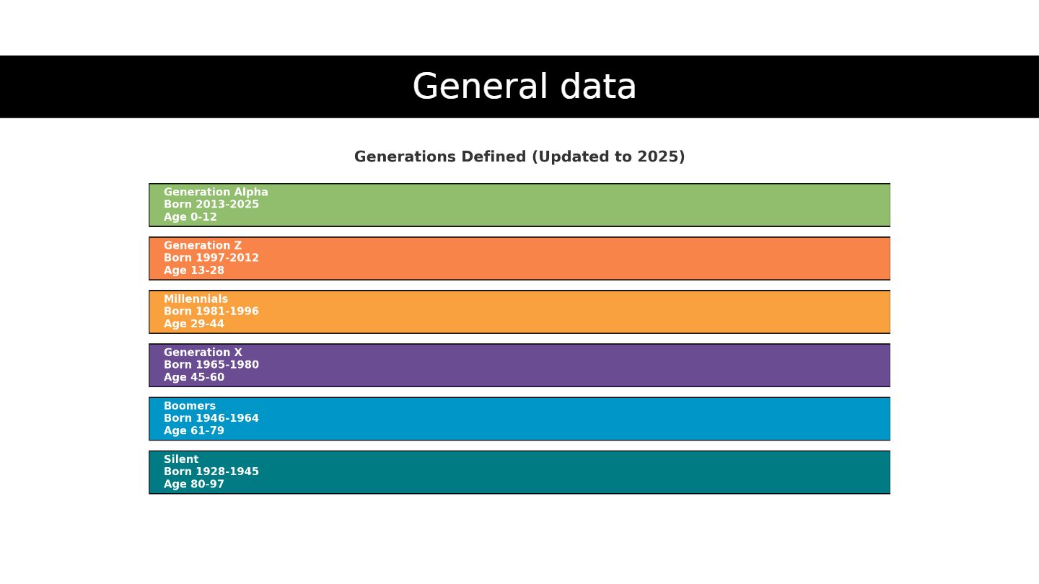
Task: Select the "Born 1981-1996" text line
Action: [211, 311]
